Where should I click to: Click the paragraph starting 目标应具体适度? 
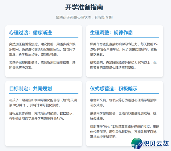point(42,116)
